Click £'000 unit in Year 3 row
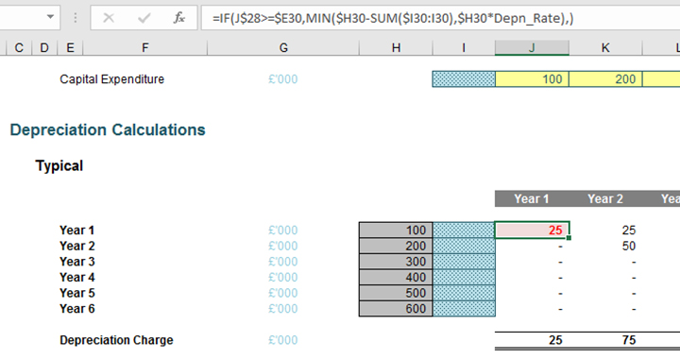This screenshot has height=359, width=680. (x=282, y=262)
